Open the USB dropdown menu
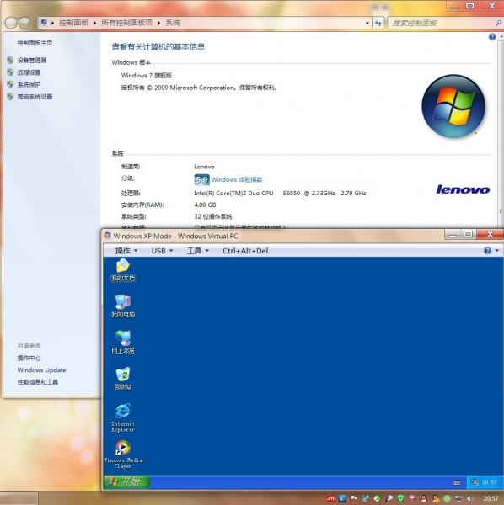This screenshot has width=504, height=505. coord(162,251)
